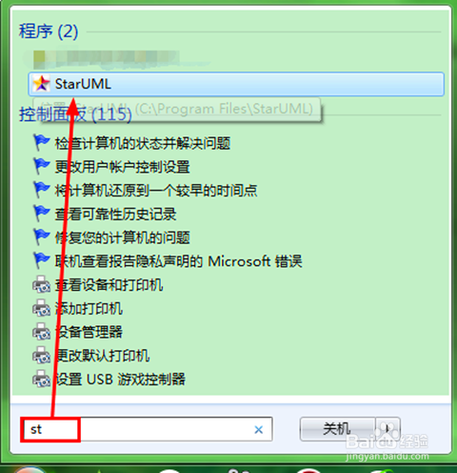Click the 关机 shutdown button
The image size is (457, 473).
pyautogui.click(x=337, y=429)
